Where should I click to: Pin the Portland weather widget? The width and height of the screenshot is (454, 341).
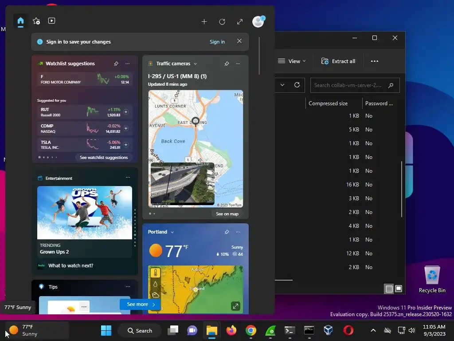point(227,232)
